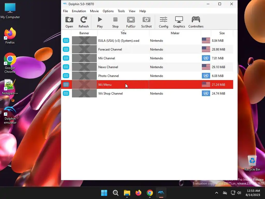Select Photo Channel title
This screenshot has width=265, height=199.
pyautogui.click(x=108, y=76)
